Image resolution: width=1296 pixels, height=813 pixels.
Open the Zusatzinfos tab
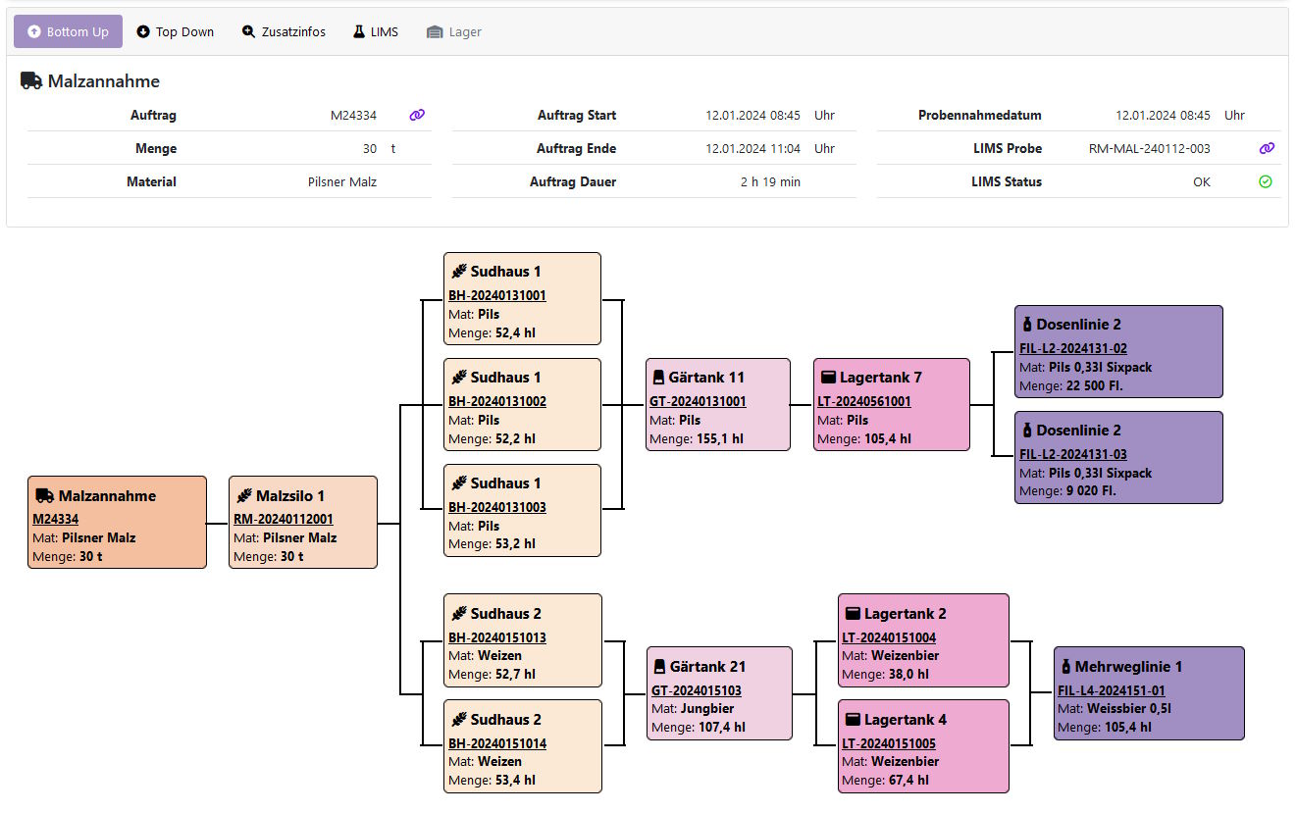pyautogui.click(x=284, y=31)
